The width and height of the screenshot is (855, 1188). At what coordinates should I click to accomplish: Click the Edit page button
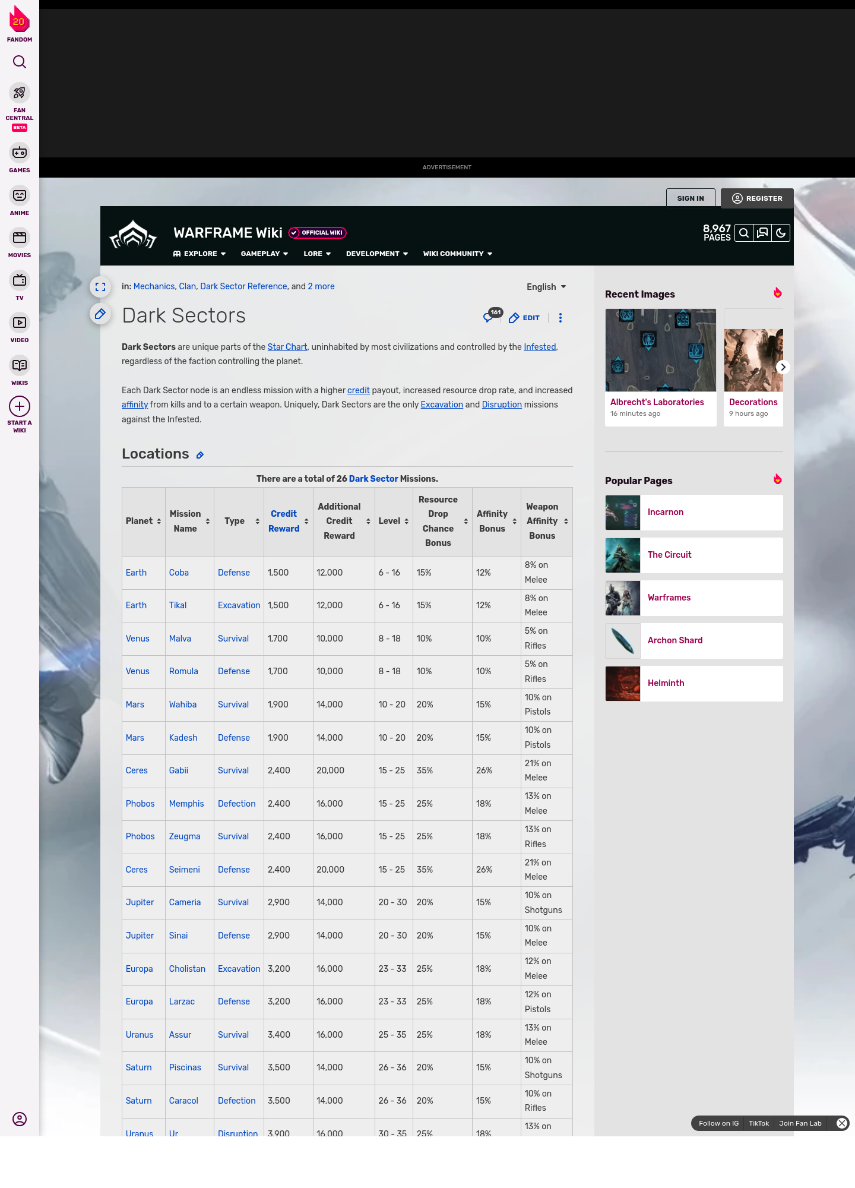pyautogui.click(x=524, y=318)
